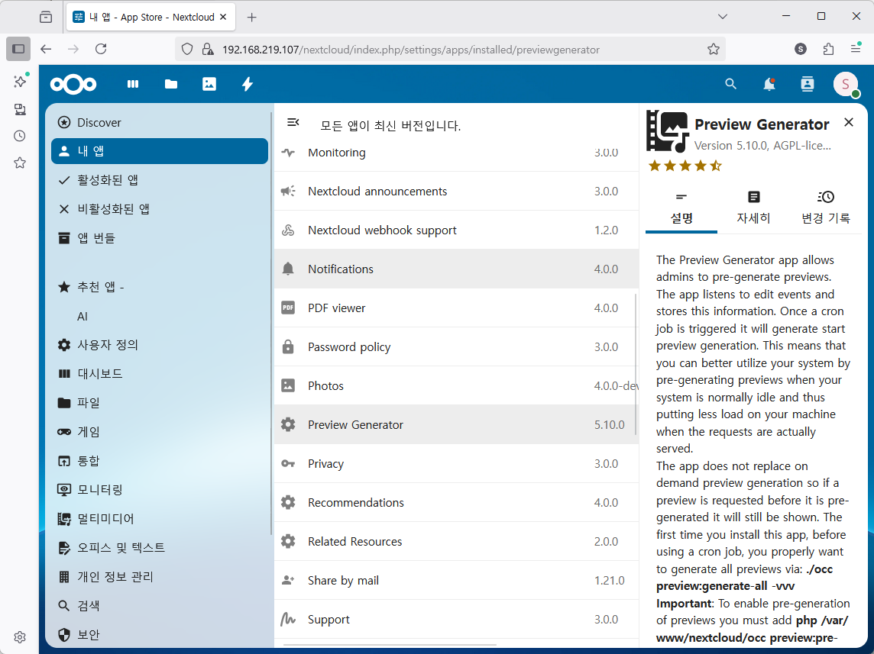The width and height of the screenshot is (874, 654).
Task: Open 파일 category
Action: tap(160, 403)
